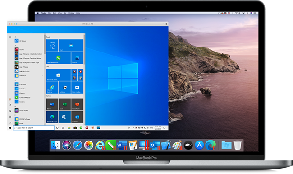
Task: Click the Windows Start button
Action: 10,128
